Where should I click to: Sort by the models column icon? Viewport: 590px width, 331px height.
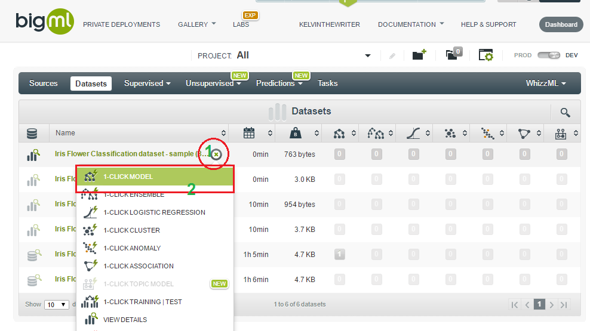point(339,133)
